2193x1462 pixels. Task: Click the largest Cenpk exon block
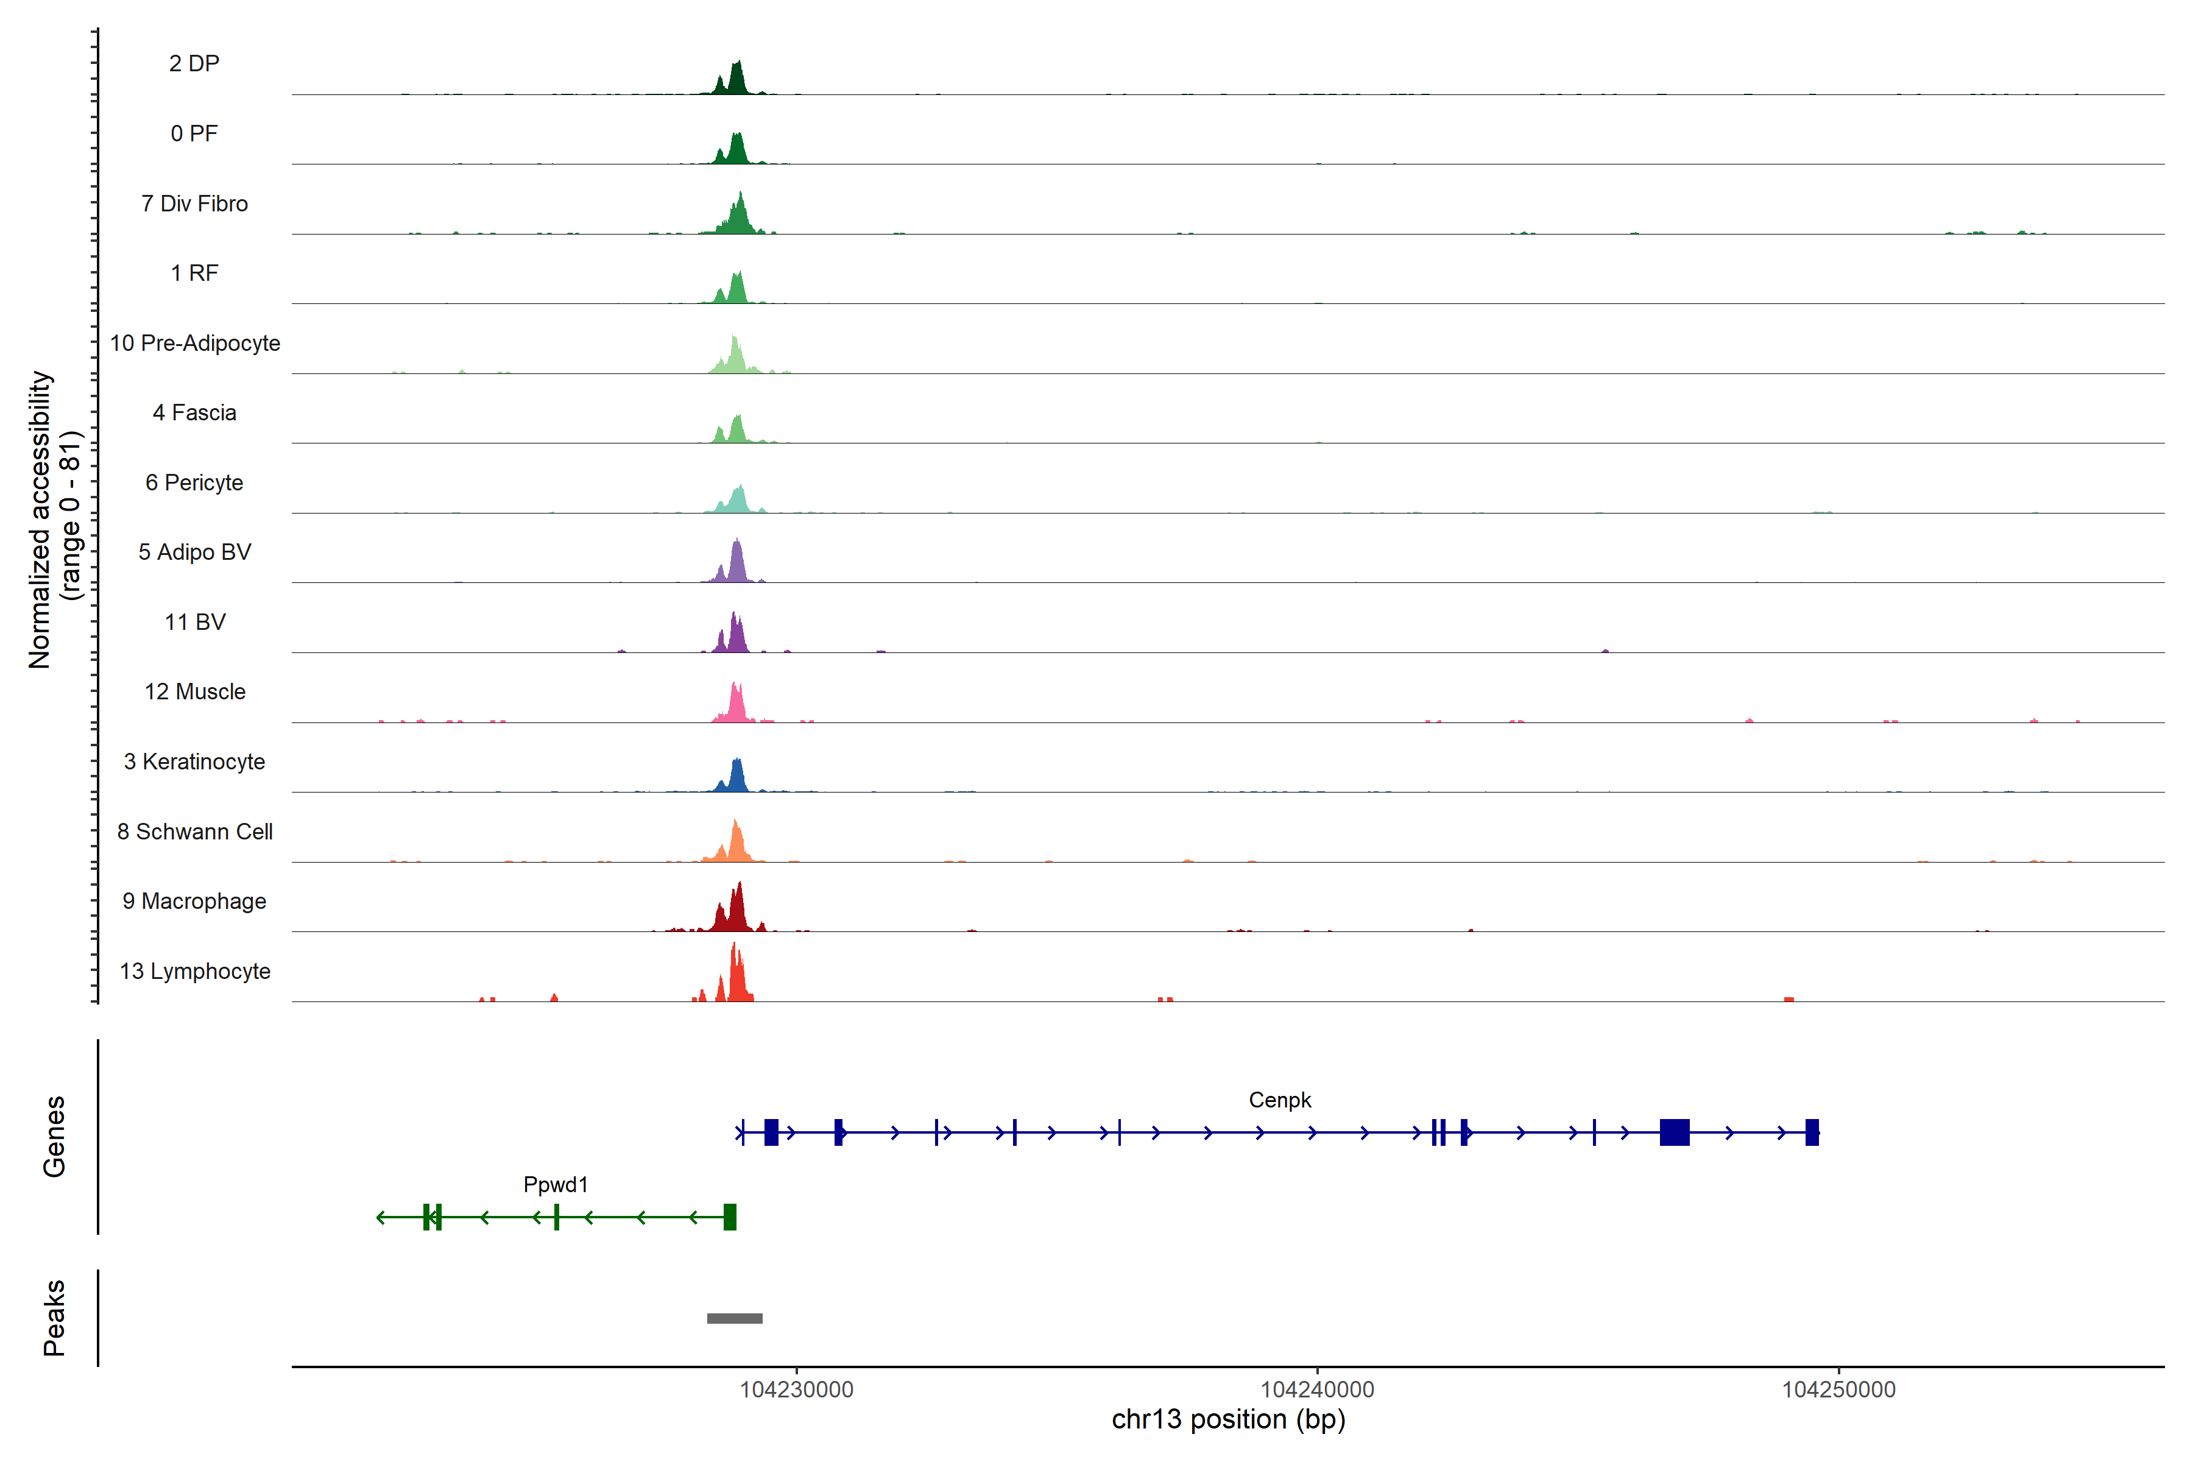(1675, 1132)
